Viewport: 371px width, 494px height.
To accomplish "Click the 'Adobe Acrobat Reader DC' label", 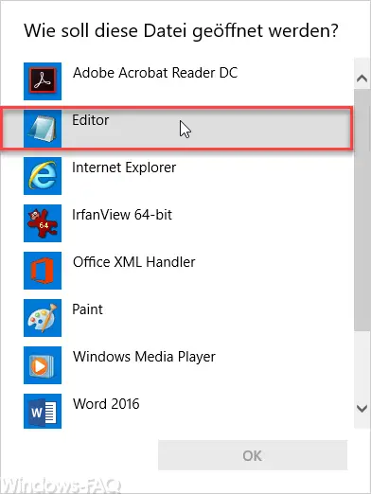I will (x=155, y=73).
